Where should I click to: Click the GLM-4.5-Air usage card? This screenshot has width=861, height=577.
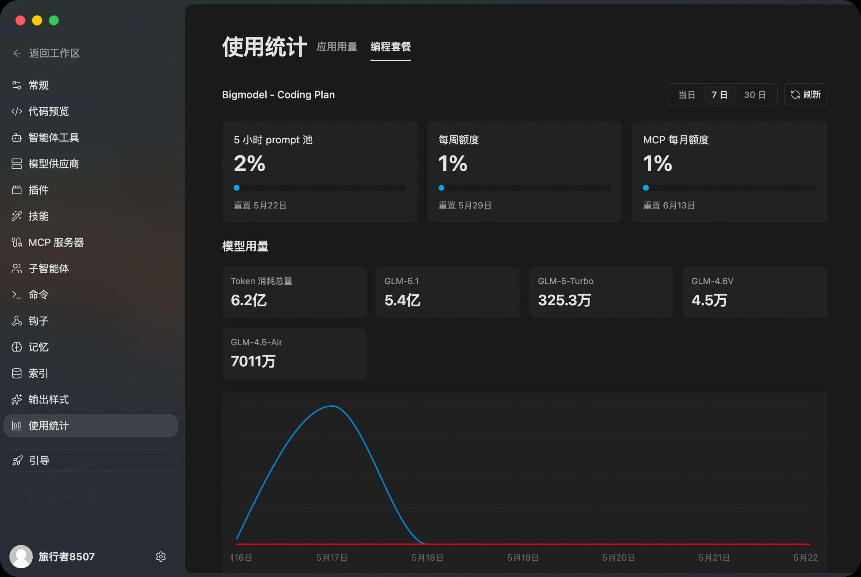pos(294,354)
